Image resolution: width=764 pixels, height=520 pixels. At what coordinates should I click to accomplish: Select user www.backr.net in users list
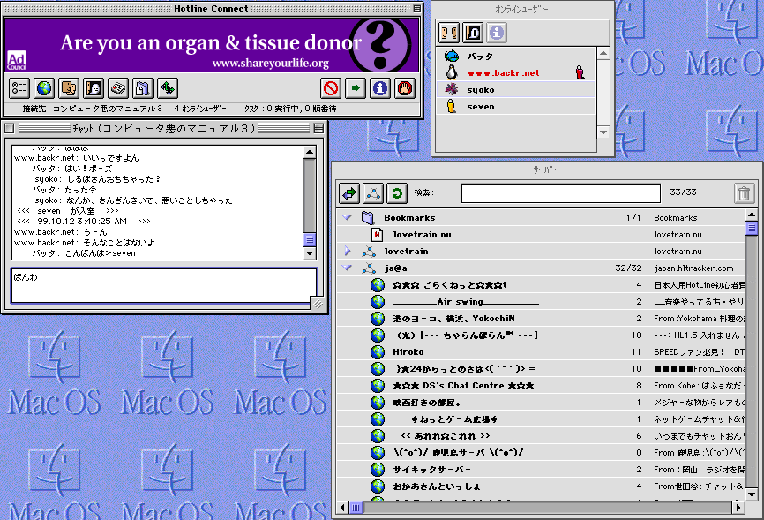(503, 73)
